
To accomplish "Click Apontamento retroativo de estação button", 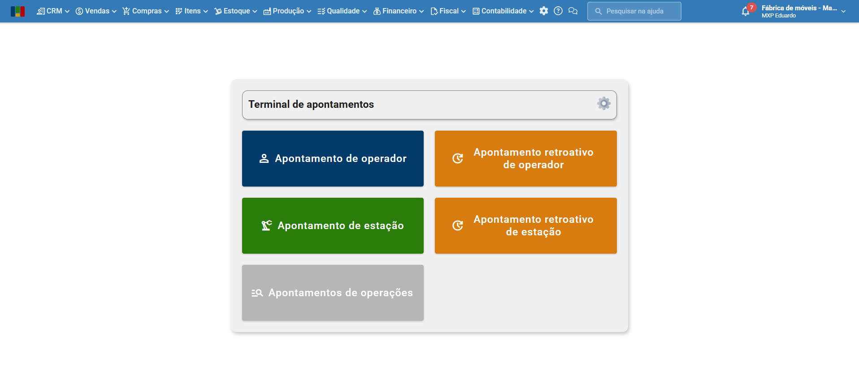I will point(525,225).
